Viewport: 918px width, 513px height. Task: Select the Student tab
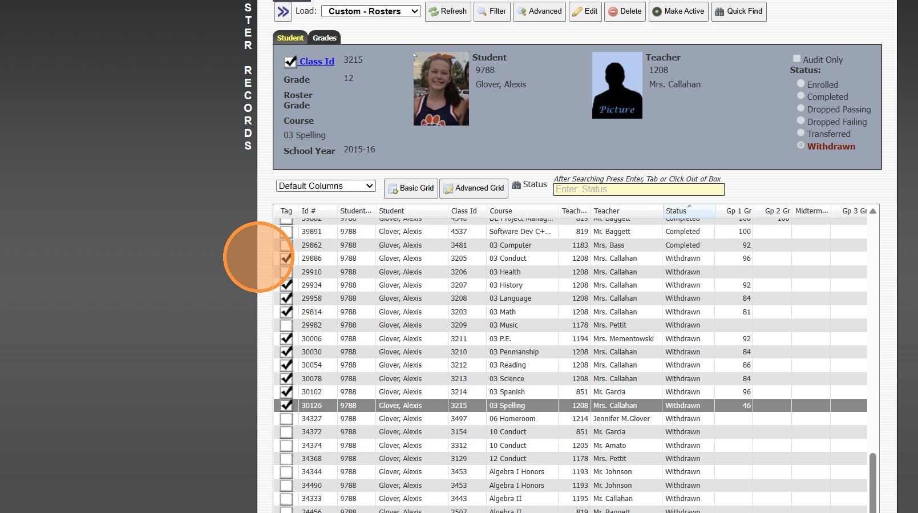point(290,38)
